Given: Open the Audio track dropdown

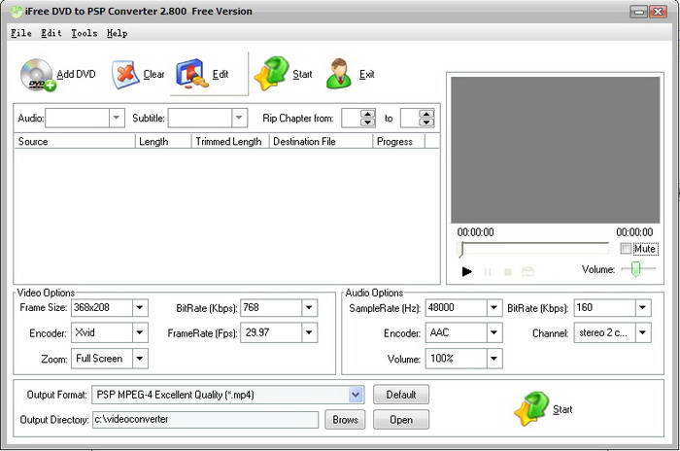Looking at the screenshot, I should point(117,118).
